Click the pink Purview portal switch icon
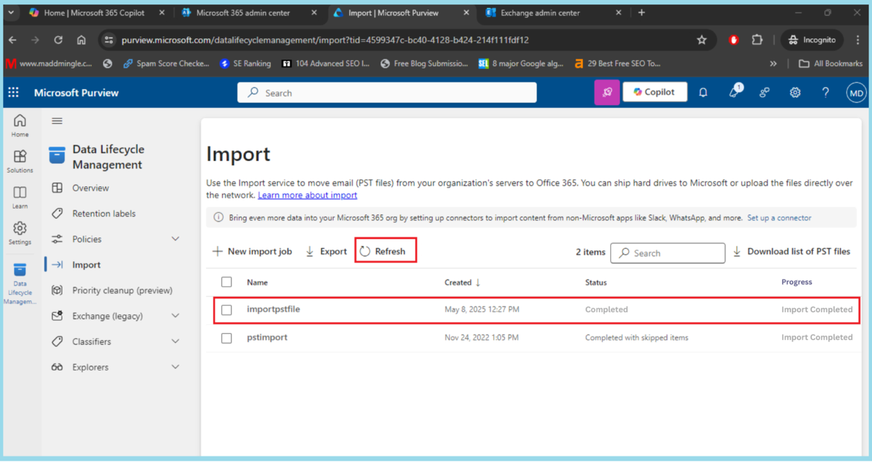 click(x=606, y=92)
